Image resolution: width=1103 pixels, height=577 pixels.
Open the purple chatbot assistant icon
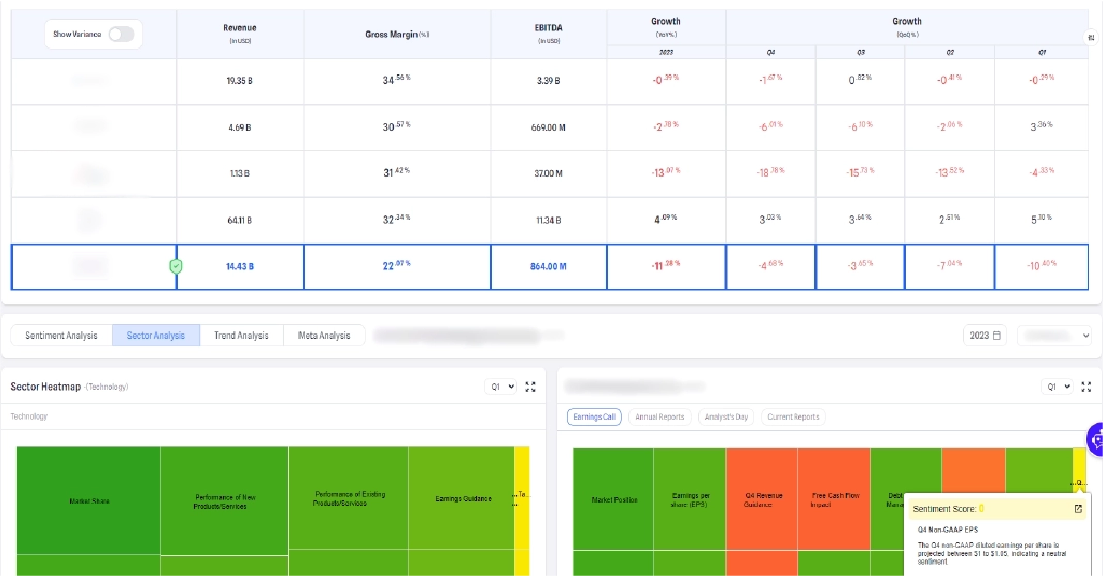point(1096,440)
